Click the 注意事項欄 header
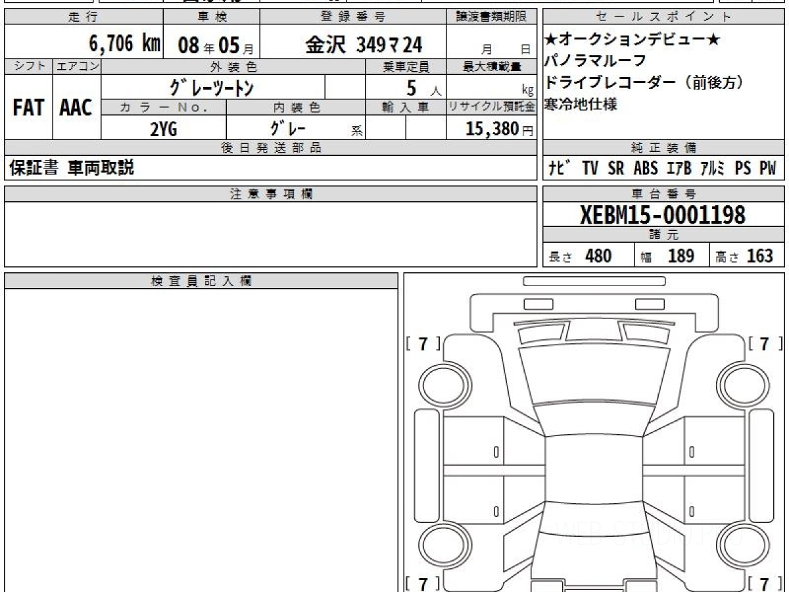 pyautogui.click(x=271, y=194)
